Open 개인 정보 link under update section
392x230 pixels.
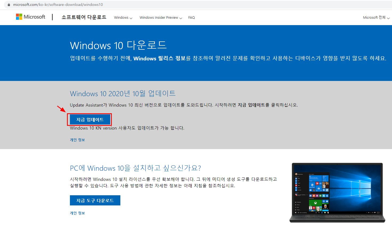pyautogui.click(x=77, y=140)
